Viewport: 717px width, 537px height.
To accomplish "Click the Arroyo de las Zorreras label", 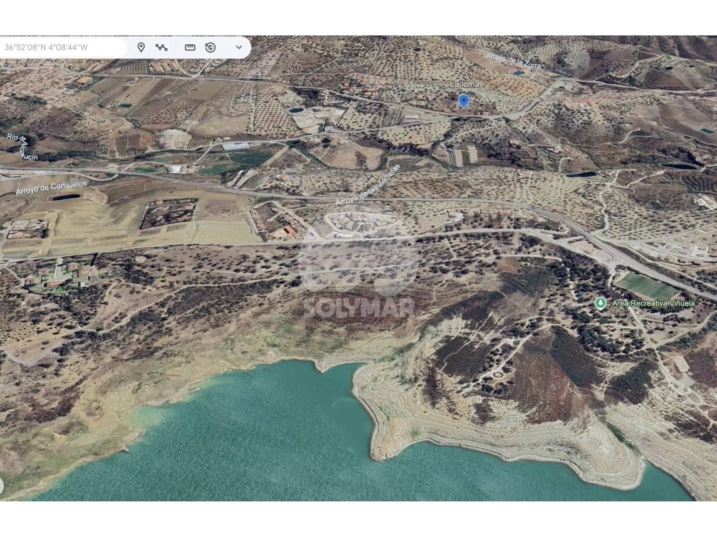I will coord(367,185).
